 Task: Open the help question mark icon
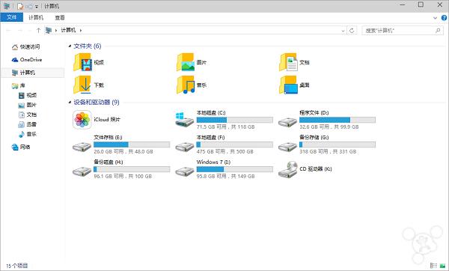pyautogui.click(x=444, y=18)
